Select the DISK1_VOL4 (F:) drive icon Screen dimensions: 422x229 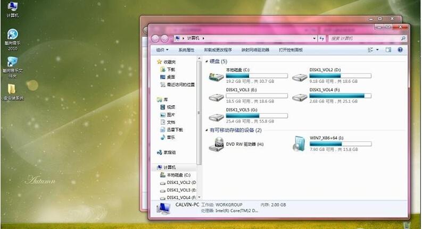(x=300, y=97)
